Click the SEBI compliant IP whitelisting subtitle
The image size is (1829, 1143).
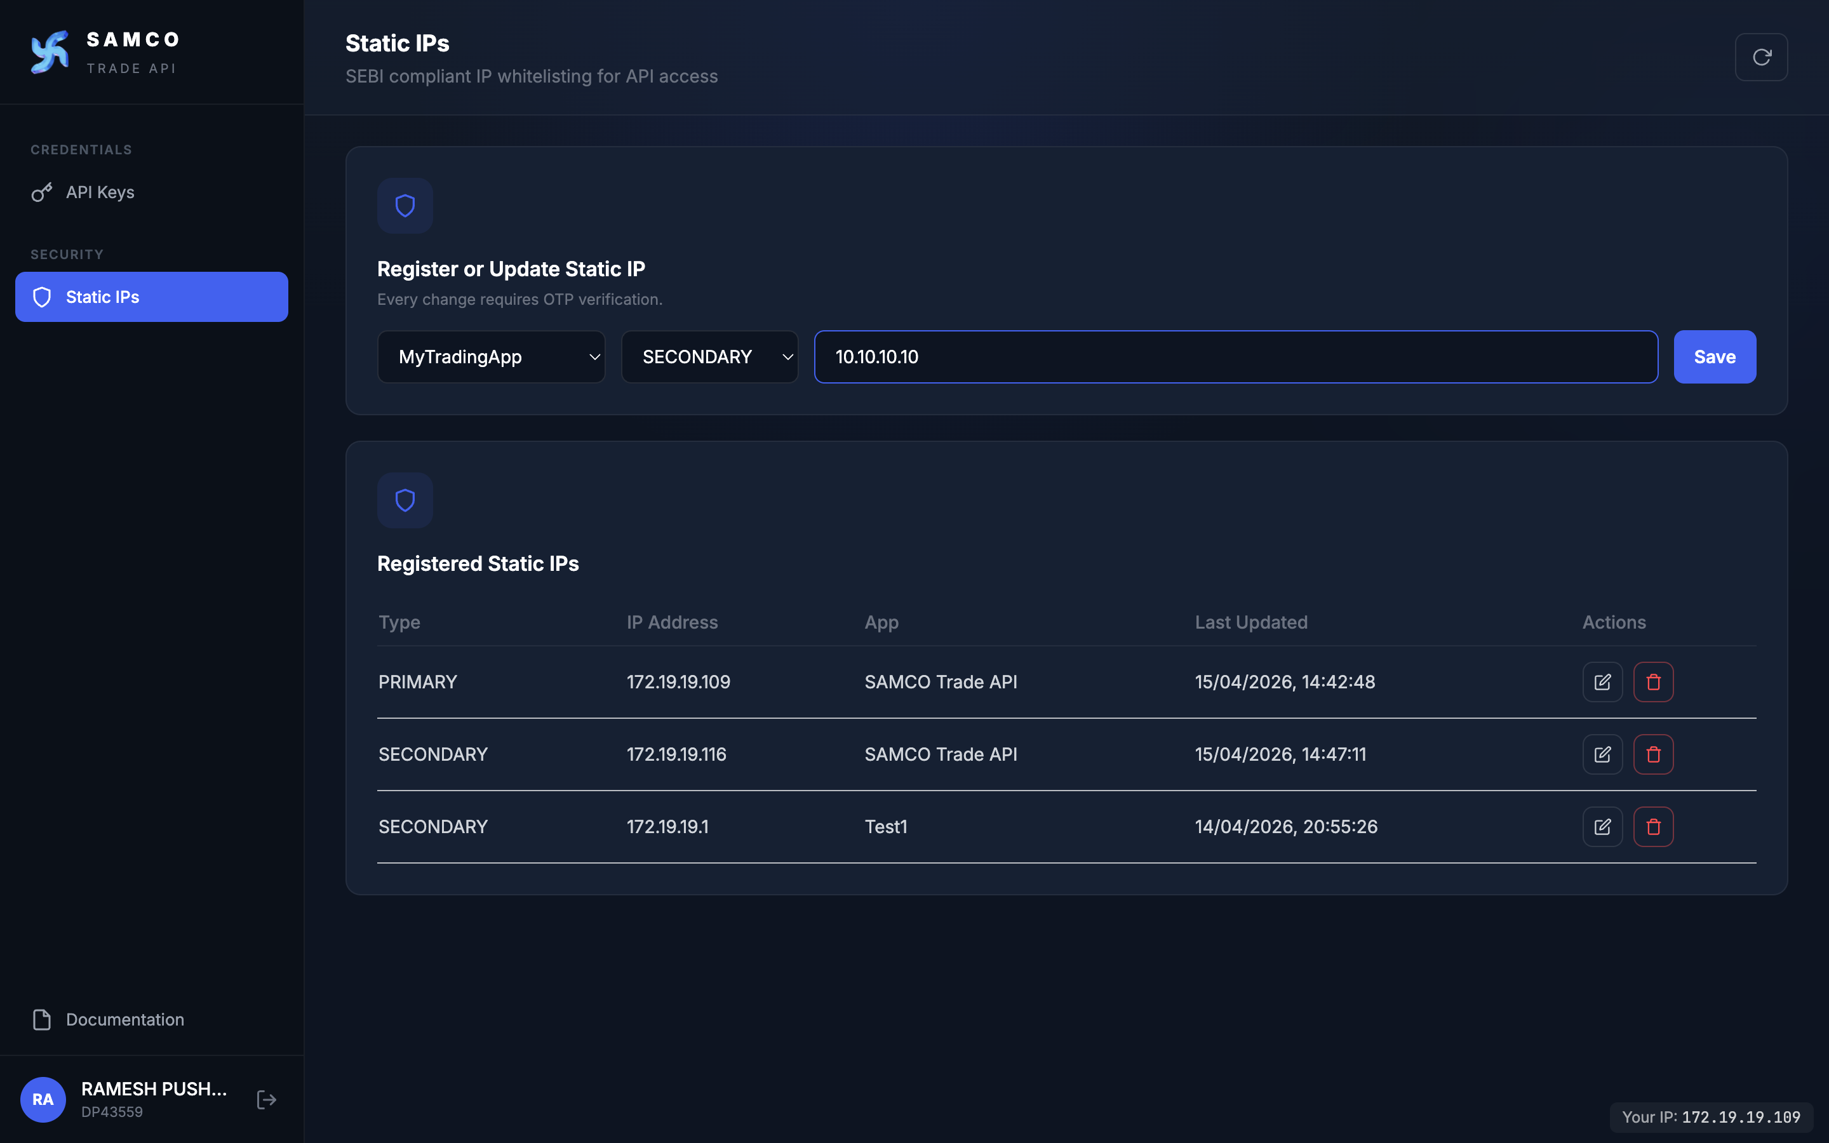point(532,76)
